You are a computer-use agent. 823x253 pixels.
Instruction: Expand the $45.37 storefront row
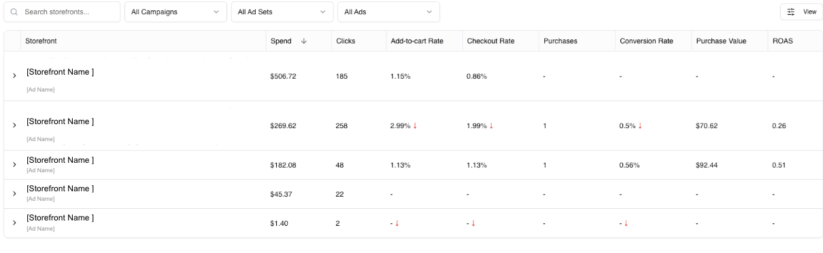click(14, 194)
